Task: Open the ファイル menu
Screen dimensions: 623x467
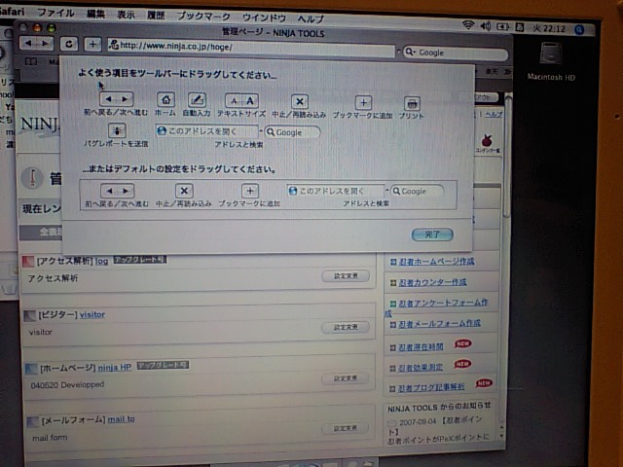Action: [55, 13]
